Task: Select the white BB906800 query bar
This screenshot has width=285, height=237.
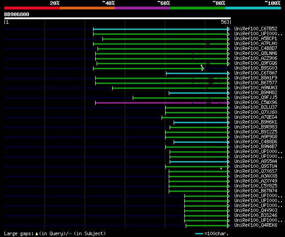Action: (x=118, y=18)
